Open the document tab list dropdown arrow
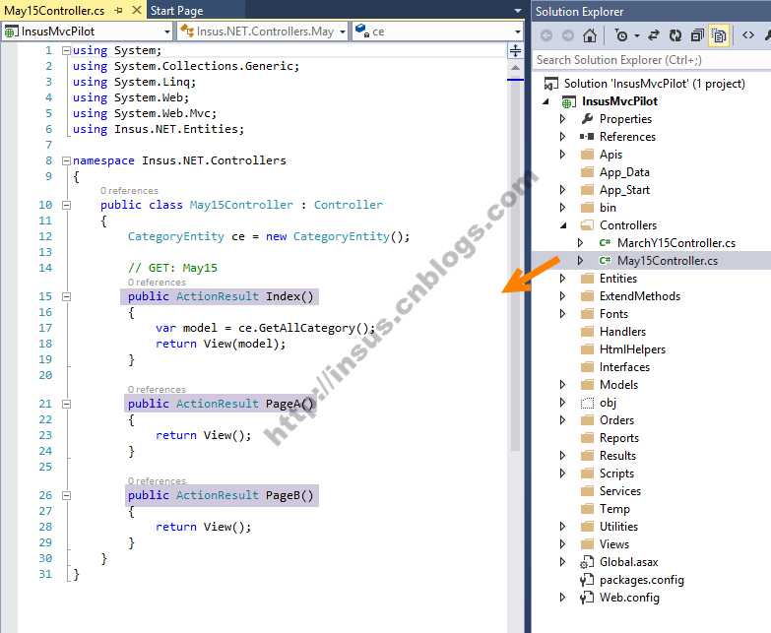Viewport: 771px width, 633px height. coord(517,10)
